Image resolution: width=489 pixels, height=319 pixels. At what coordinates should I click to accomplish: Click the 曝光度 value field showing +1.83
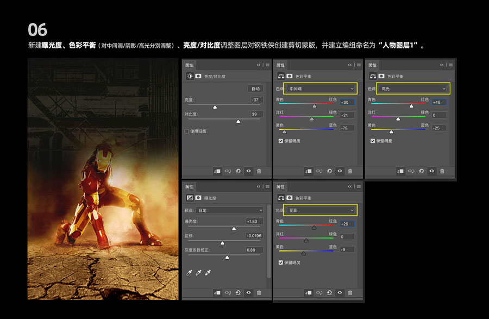click(x=254, y=221)
